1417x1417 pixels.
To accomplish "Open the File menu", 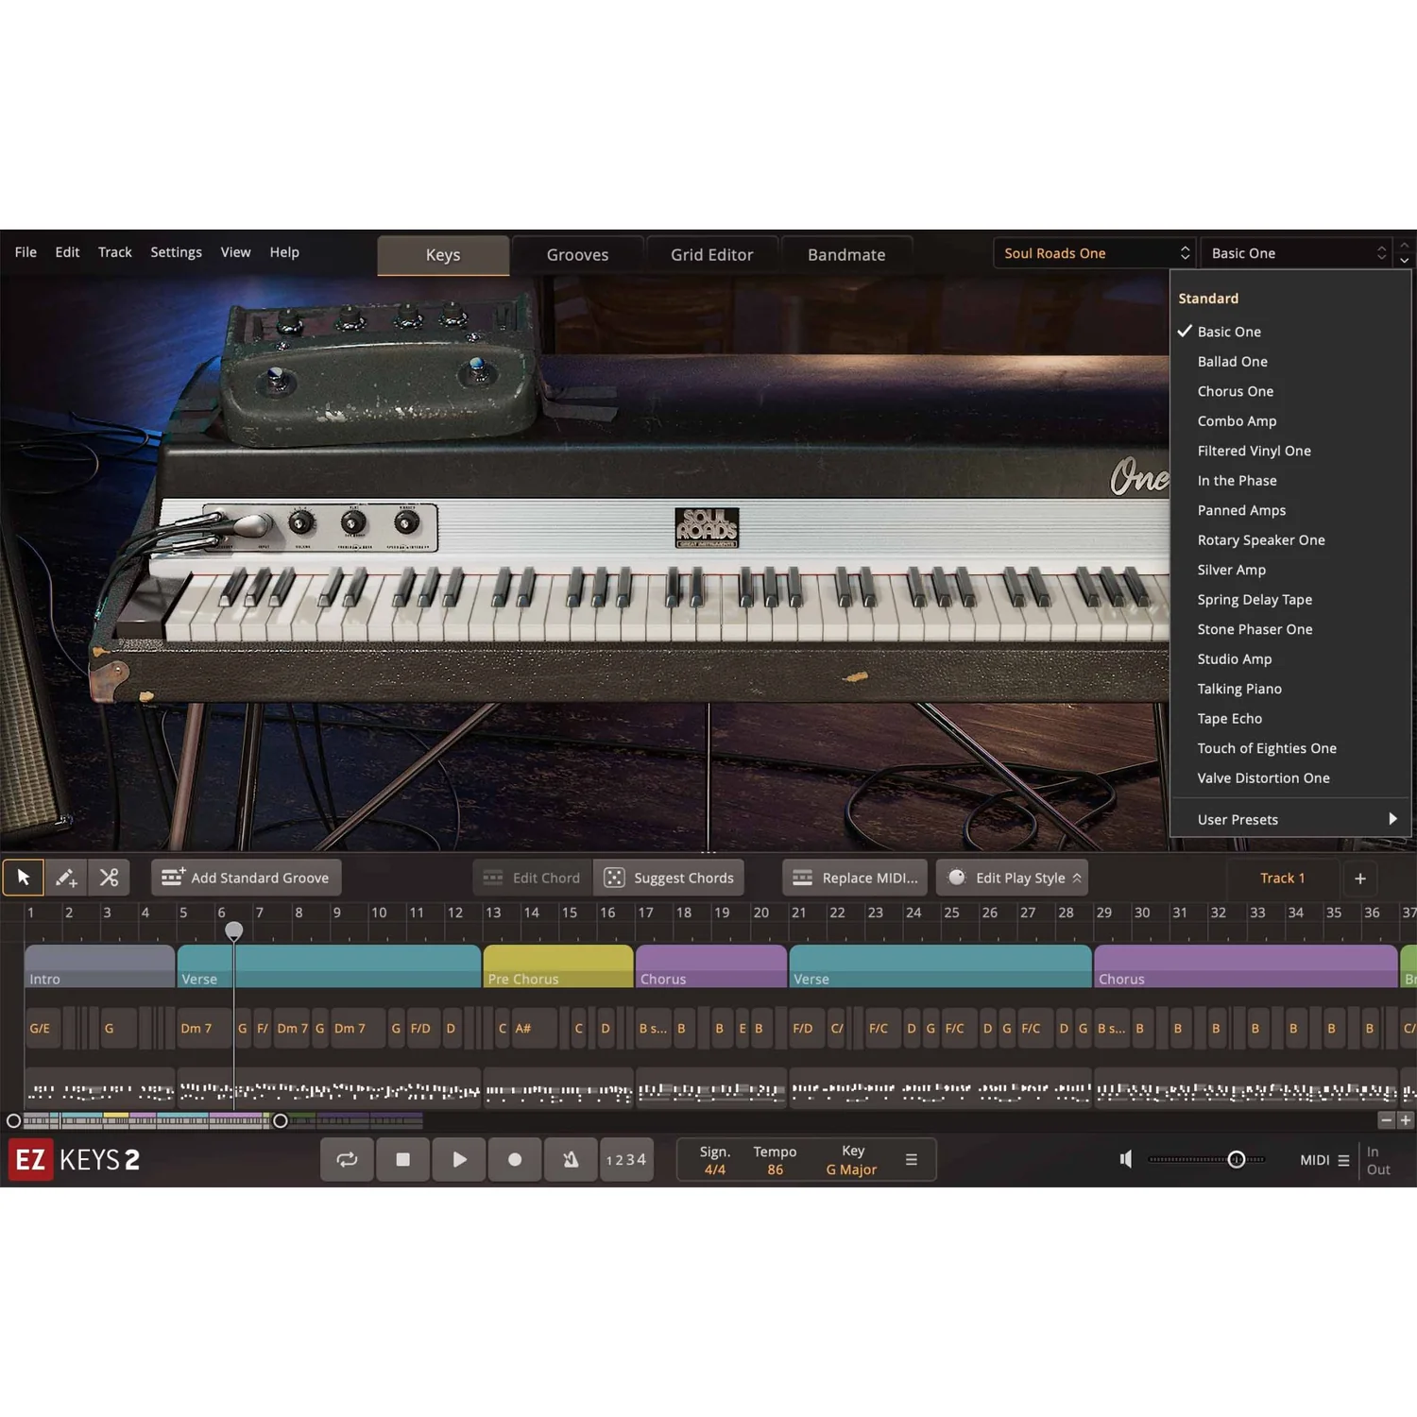I will [26, 252].
